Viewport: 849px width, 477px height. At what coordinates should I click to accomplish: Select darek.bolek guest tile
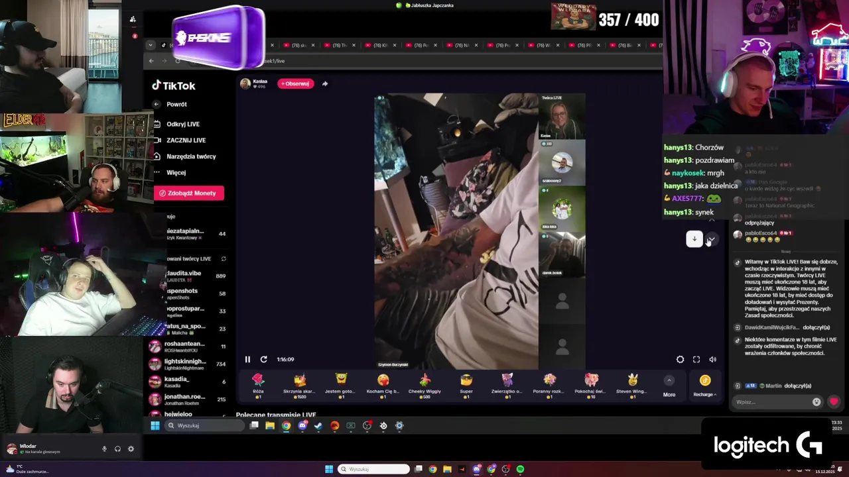click(562, 254)
